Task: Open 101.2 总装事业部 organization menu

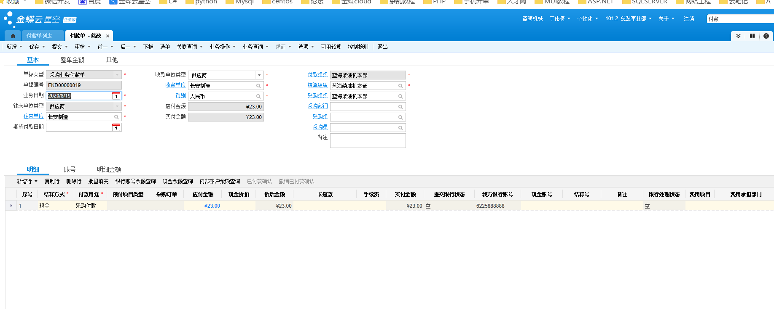Action: click(x=629, y=18)
